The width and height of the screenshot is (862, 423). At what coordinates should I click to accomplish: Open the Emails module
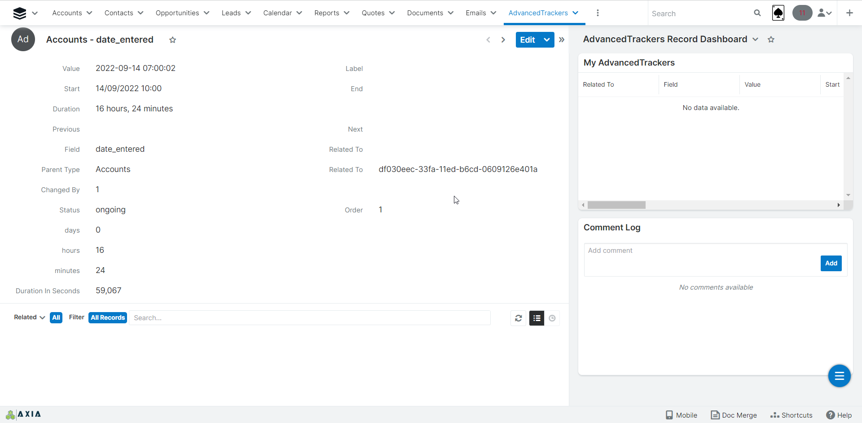click(476, 13)
